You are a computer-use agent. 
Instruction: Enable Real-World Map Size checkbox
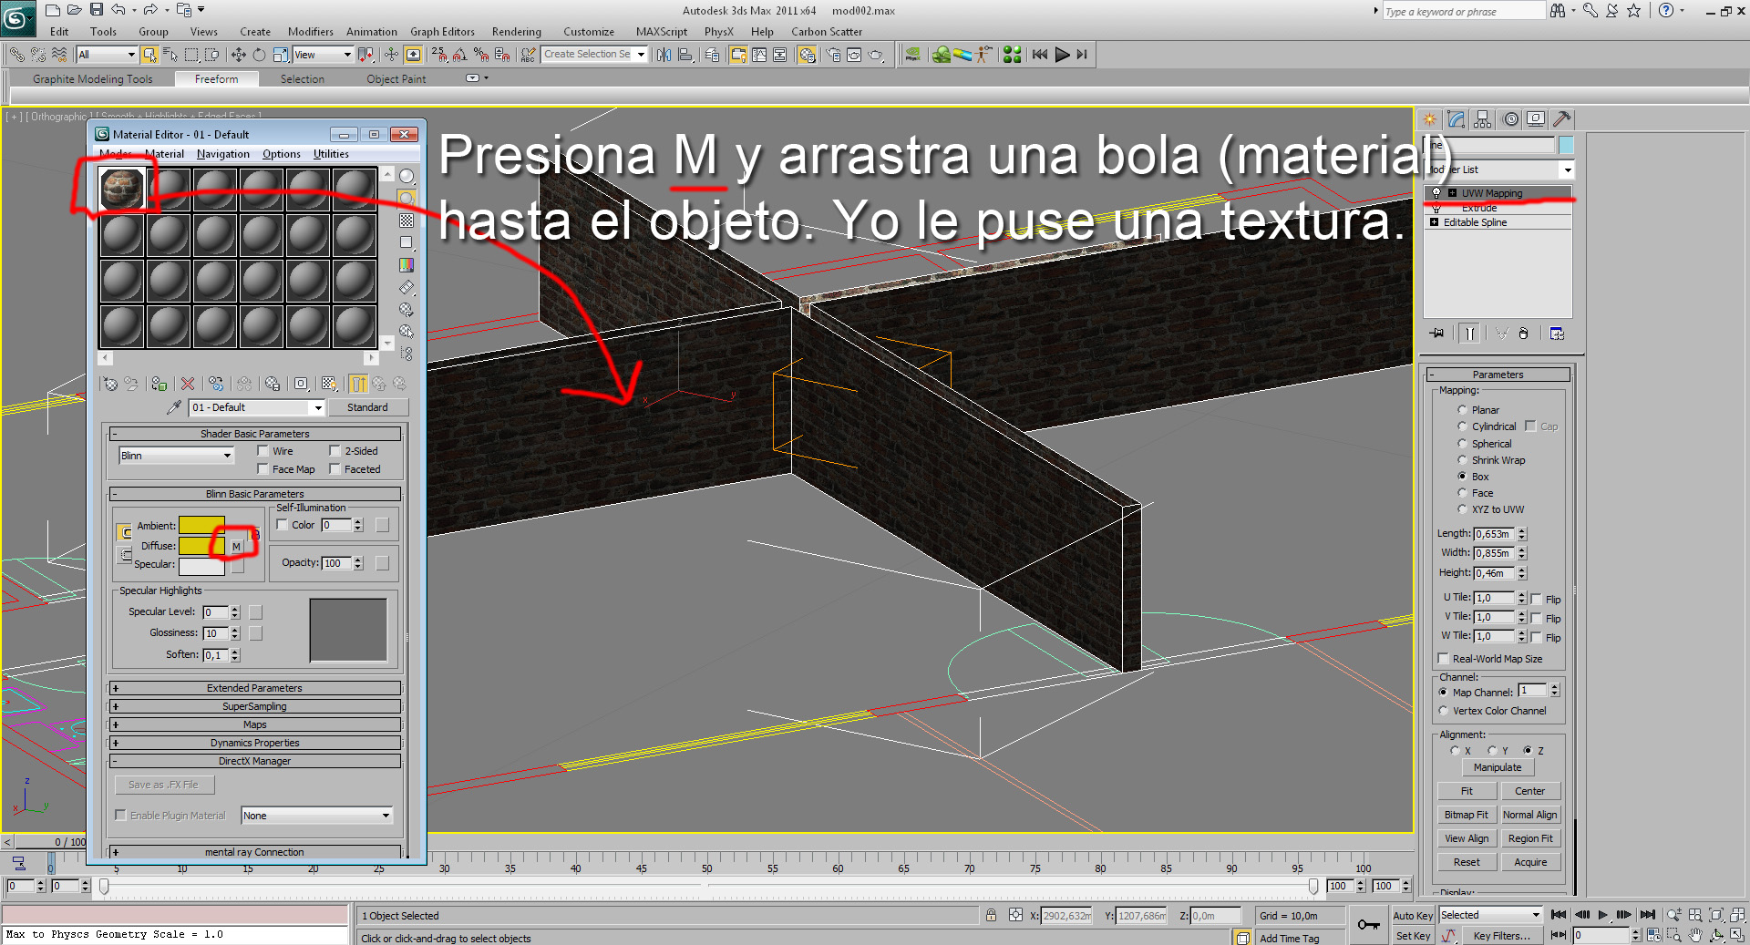1443,659
